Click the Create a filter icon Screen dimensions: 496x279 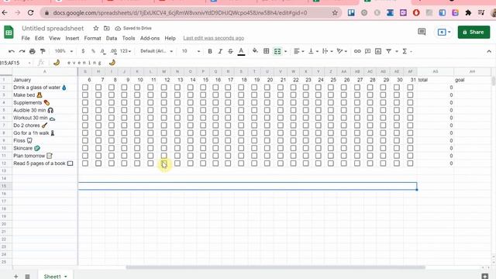(388, 51)
